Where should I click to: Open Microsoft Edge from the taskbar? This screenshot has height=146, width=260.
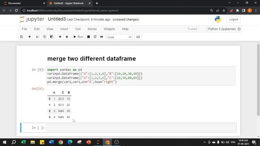[x=70, y=142]
